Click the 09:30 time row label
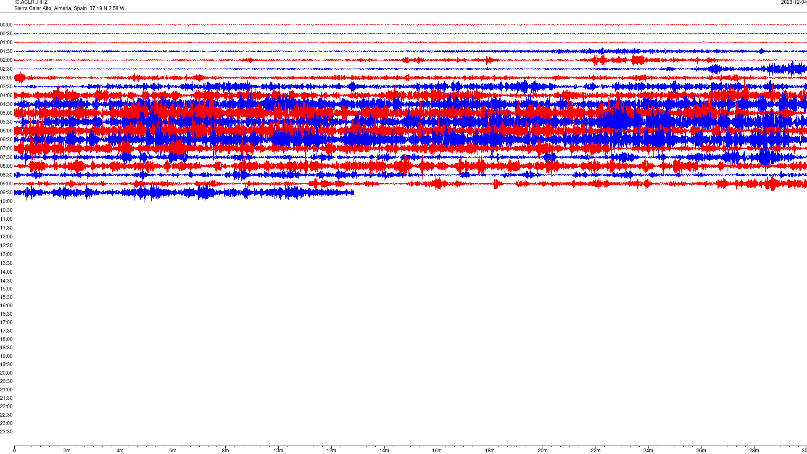807x454 pixels. (x=6, y=193)
